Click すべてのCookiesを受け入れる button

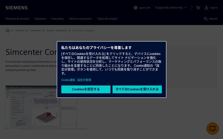pos(137,89)
